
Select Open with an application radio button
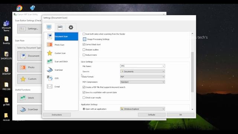point(84,109)
